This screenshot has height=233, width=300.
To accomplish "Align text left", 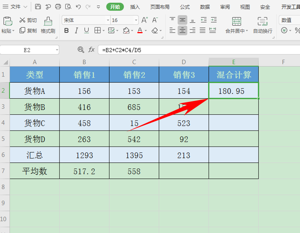I will 172,30.
